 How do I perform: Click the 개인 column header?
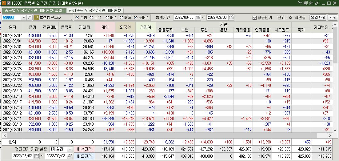(105, 27)
